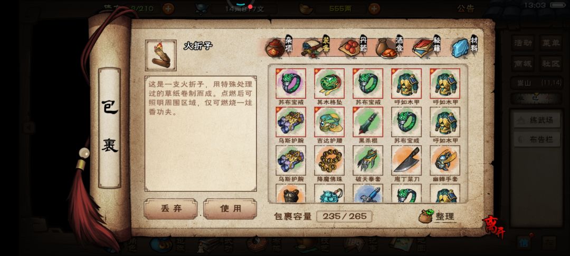570x256 pixels.
Task: Click the 火折子 item preview image
Action: click(x=160, y=55)
